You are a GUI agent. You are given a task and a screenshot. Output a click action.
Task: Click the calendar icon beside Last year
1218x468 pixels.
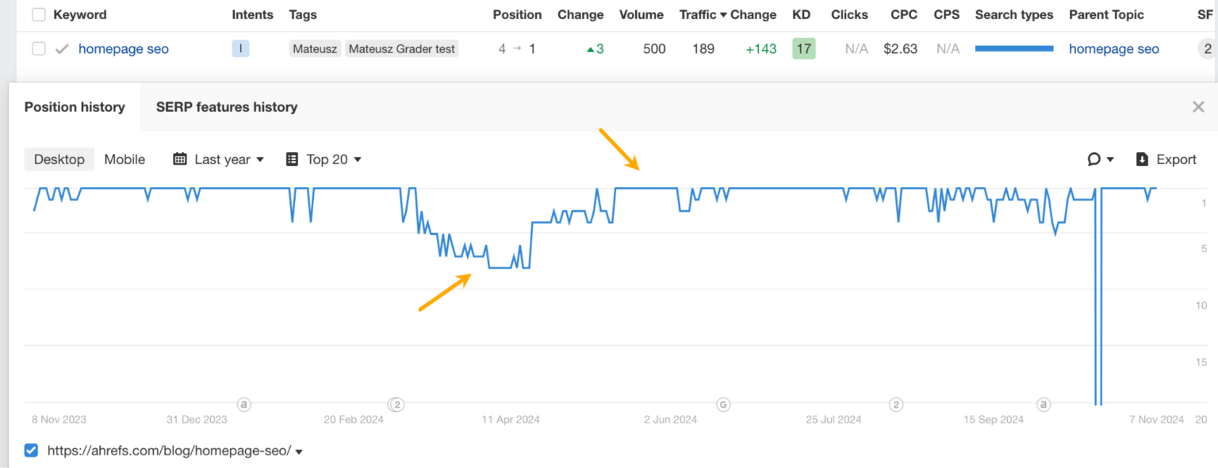coord(181,159)
